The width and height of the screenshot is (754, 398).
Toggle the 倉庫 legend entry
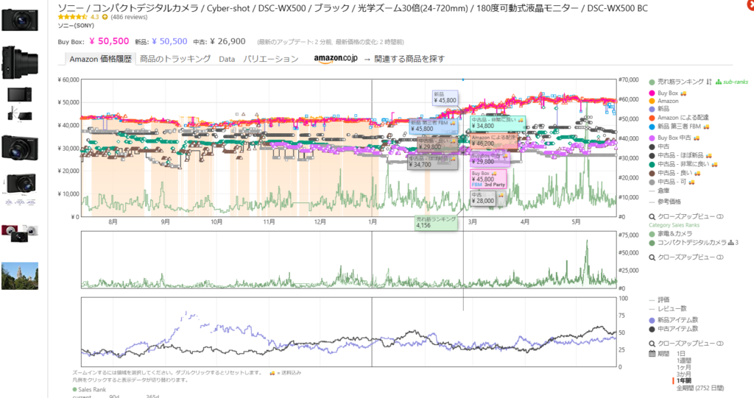coord(659,191)
